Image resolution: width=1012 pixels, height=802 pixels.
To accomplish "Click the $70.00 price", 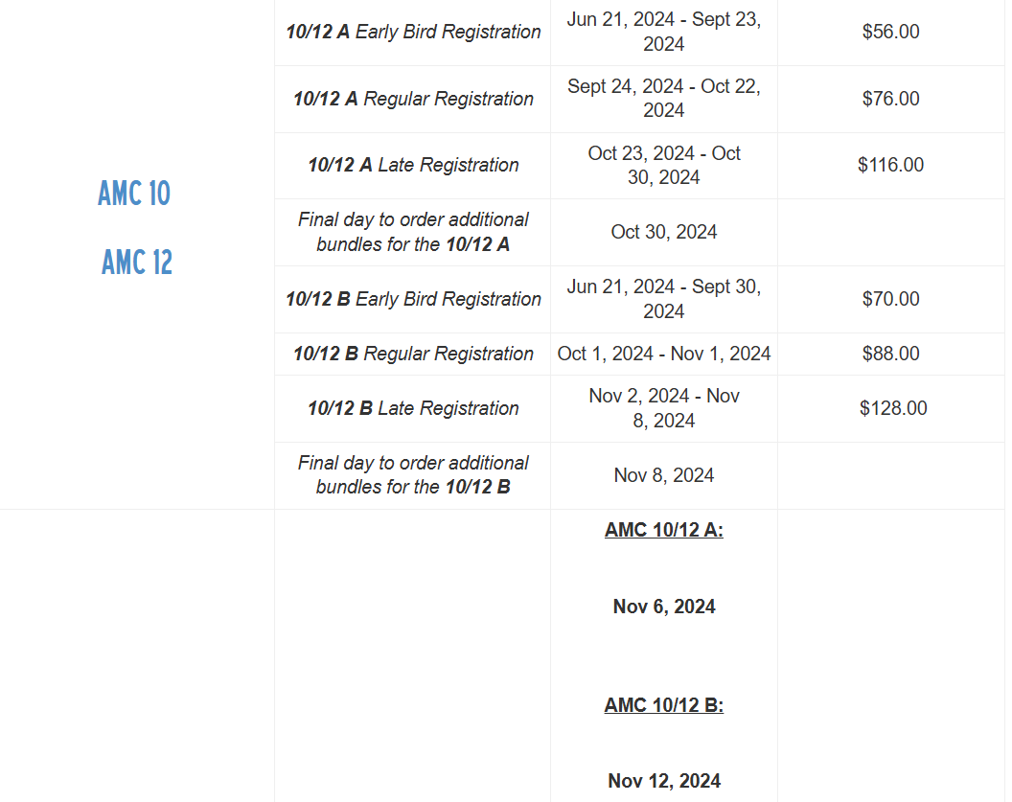I will pyautogui.click(x=890, y=299).
